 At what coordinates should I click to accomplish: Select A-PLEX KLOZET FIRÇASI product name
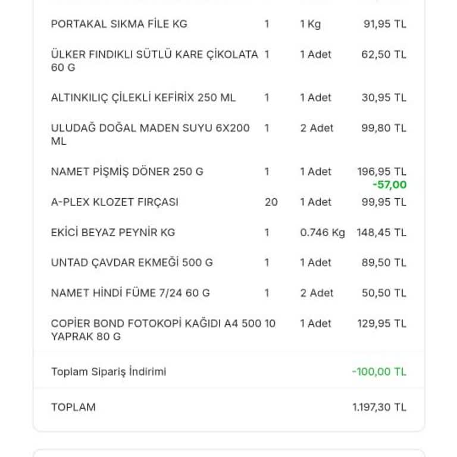pos(114,202)
